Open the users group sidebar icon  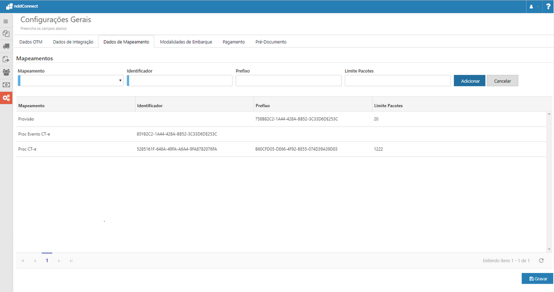6,72
